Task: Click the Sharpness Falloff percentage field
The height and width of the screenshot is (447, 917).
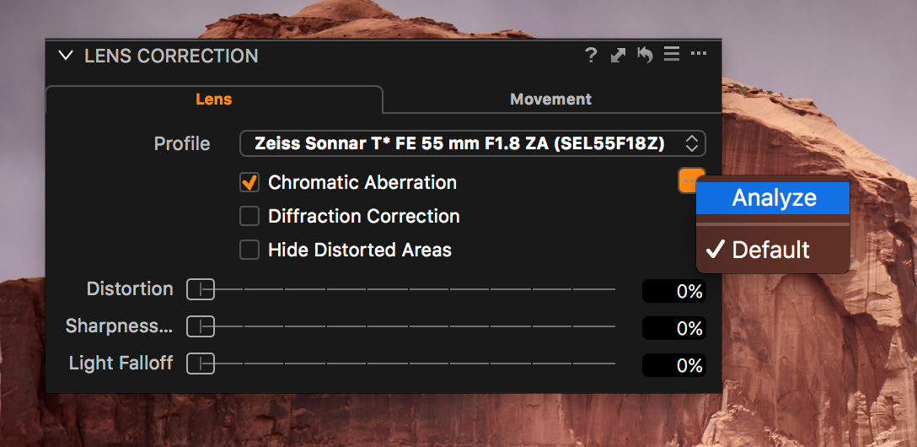Action: click(x=673, y=328)
